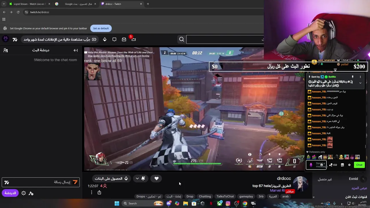Open chat settings gear icon
370x208 pixels.
coord(24,193)
